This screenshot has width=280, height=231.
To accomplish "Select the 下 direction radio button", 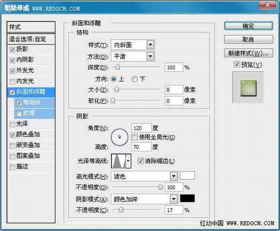I will pos(135,79).
